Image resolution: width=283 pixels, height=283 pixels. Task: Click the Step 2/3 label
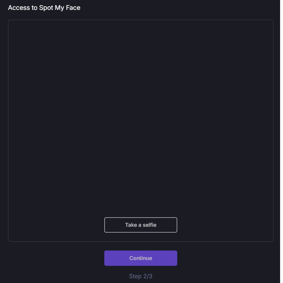(x=140, y=276)
